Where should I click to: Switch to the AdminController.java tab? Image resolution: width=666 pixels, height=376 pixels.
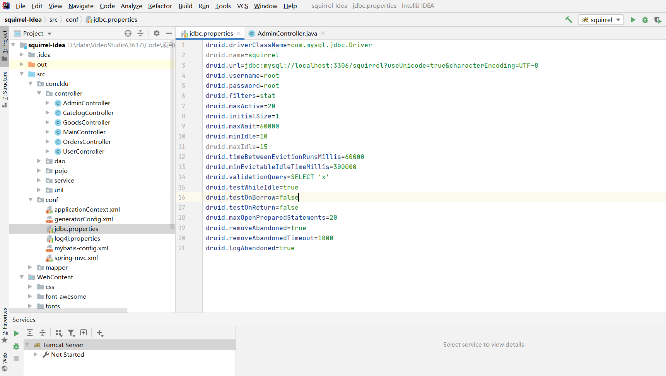pyautogui.click(x=287, y=33)
